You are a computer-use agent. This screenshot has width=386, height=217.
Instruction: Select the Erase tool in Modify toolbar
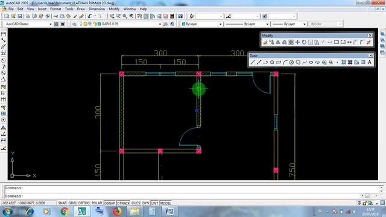(x=265, y=42)
